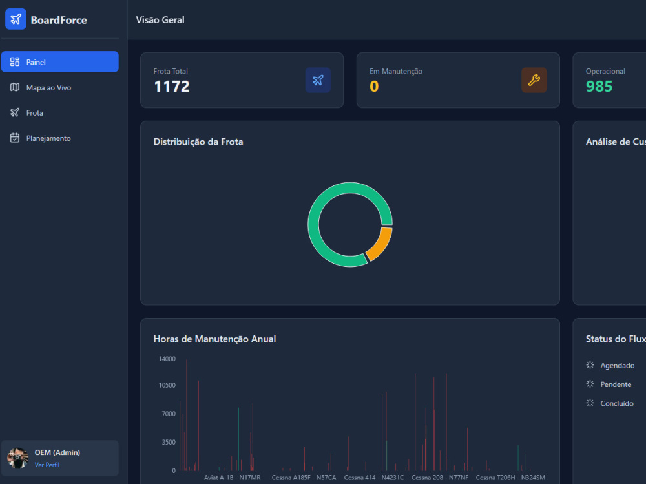Viewport: 646px width, 484px height.
Task: Click the Em Manutenção value 0
Action: pos(374,87)
